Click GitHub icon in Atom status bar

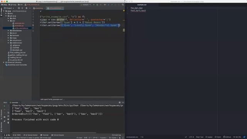coord(227,137)
